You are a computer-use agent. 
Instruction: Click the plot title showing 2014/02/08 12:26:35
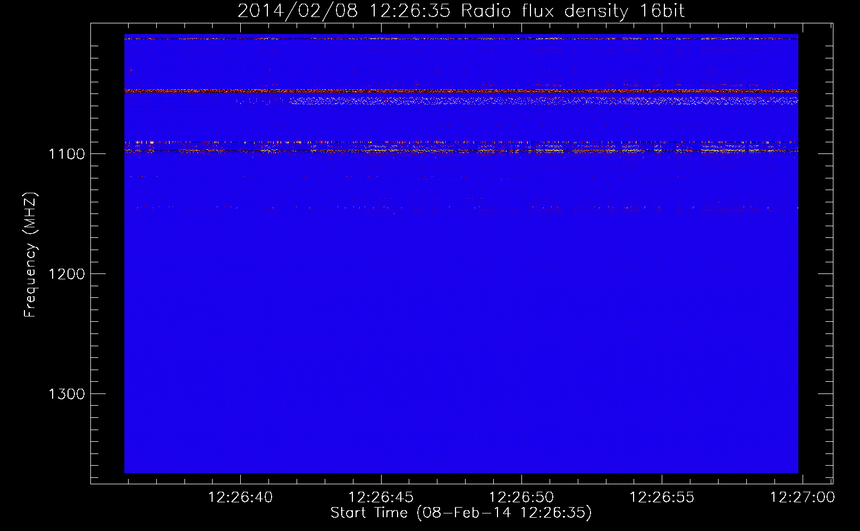461,11
